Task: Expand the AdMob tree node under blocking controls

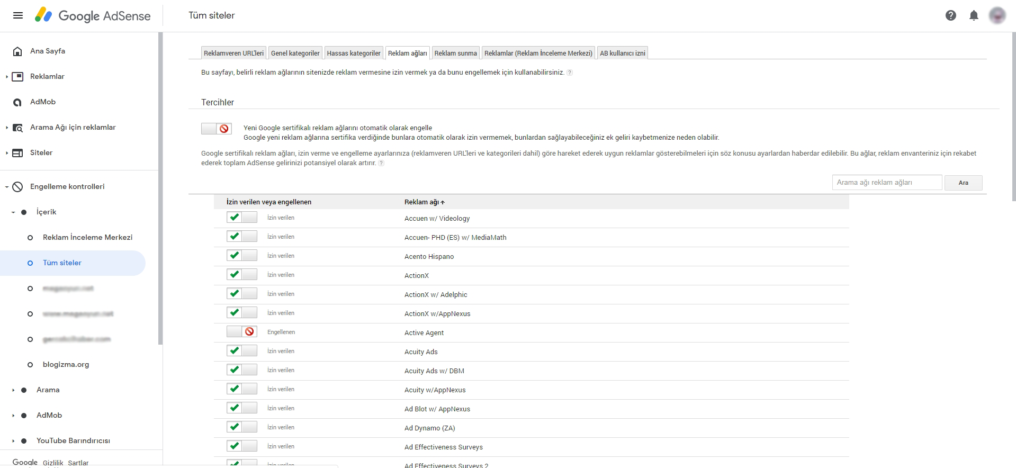Action: click(13, 416)
